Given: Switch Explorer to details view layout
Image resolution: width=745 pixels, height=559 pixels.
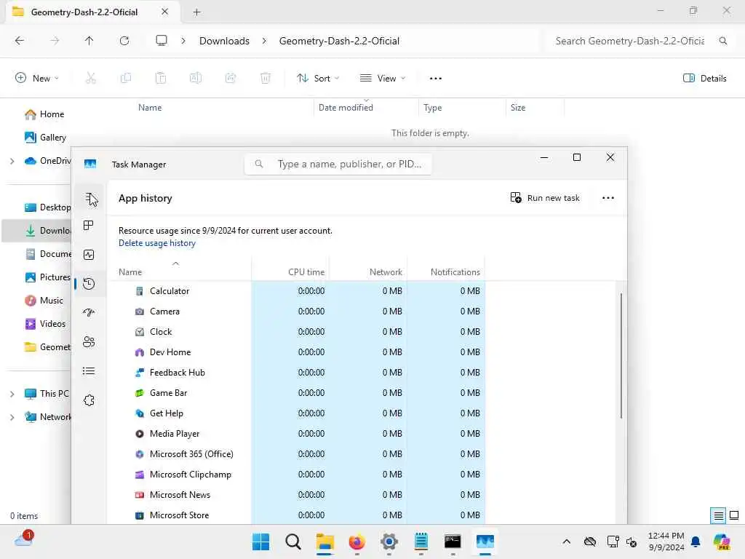Looking at the screenshot, I should point(718,515).
